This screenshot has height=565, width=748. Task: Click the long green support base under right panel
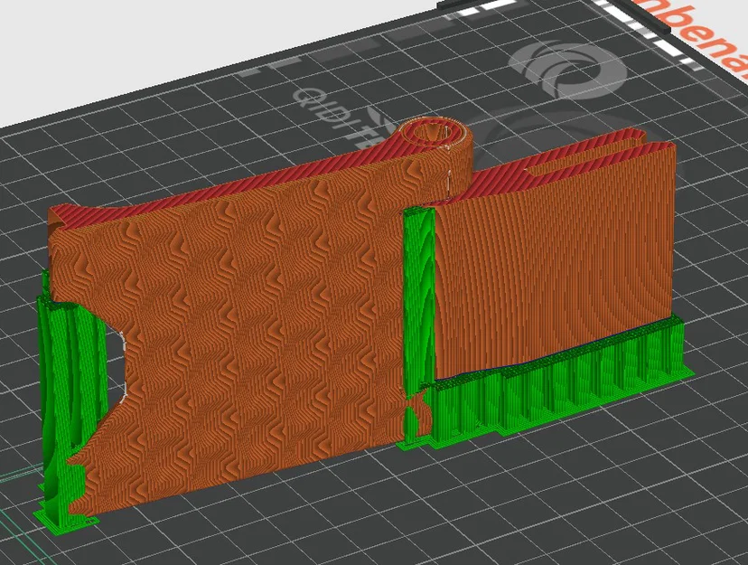[x=558, y=381]
